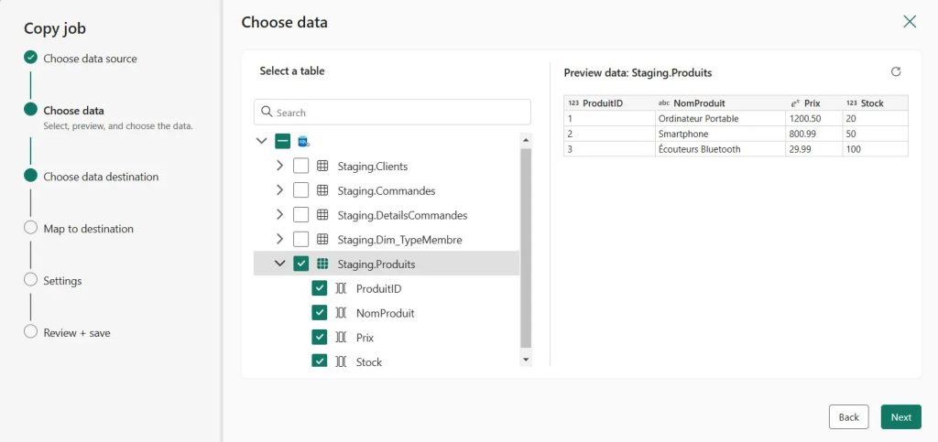Click table icon beside Staging.Dim_TypeMembre

[x=322, y=240]
